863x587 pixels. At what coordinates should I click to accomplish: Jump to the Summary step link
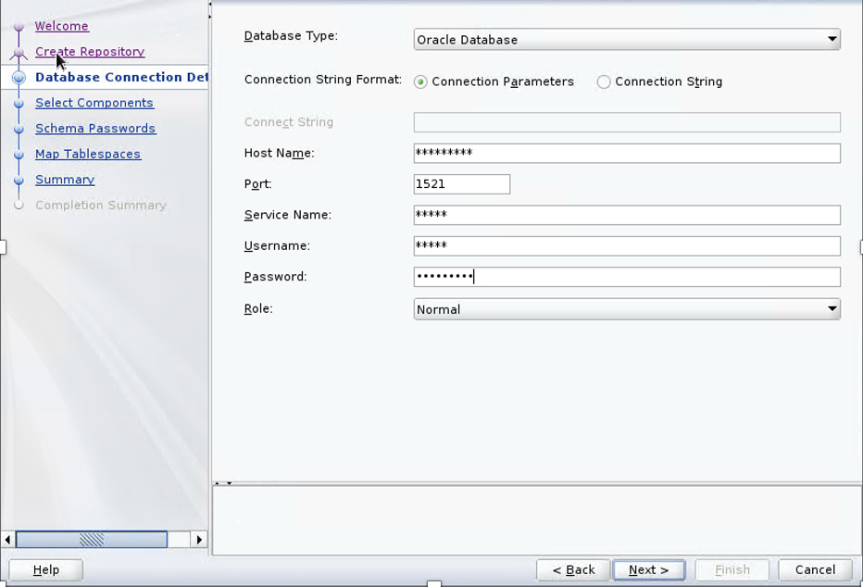tap(65, 180)
